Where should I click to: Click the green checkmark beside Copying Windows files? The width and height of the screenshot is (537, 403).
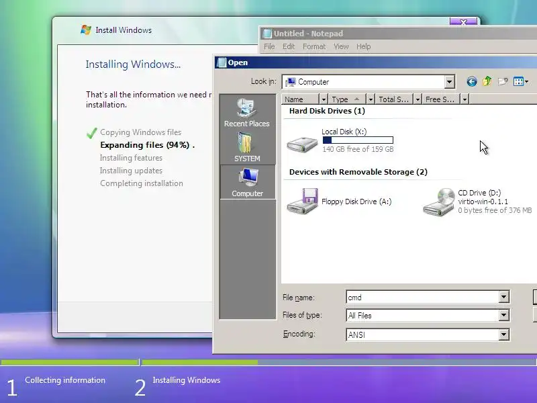(x=91, y=133)
